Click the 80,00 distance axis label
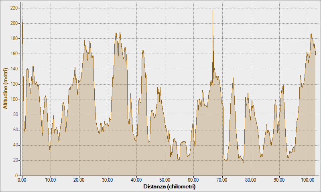This screenshot has height=192, width=321. pyautogui.click(x=250, y=180)
